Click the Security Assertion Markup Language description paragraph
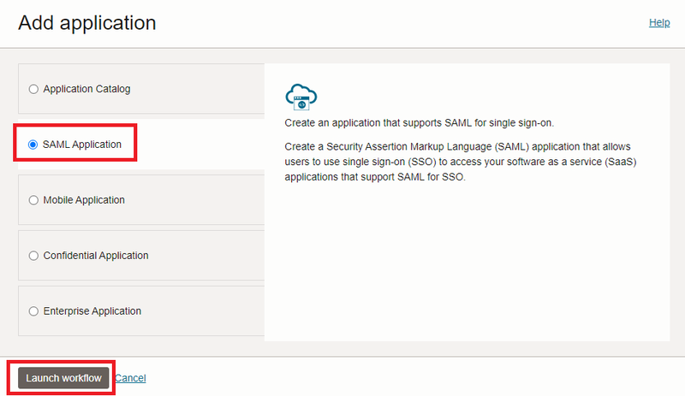This screenshot has height=396, width=685. [461, 163]
